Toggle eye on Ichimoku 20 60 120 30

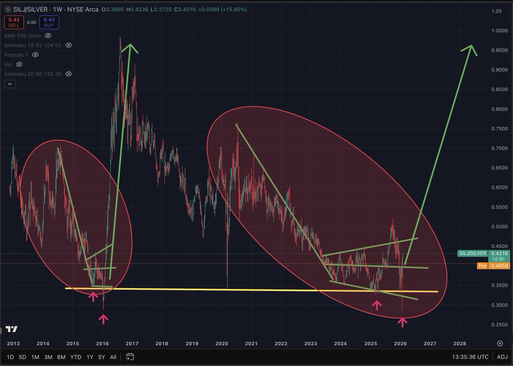(x=68, y=74)
